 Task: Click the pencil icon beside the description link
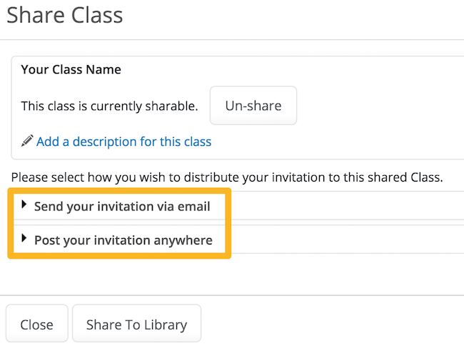click(x=27, y=141)
